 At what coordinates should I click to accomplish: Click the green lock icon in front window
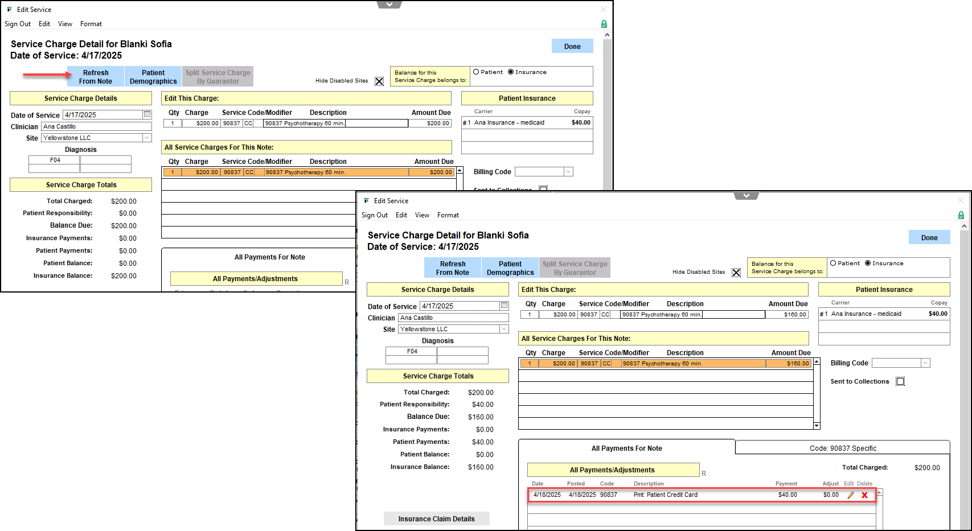(x=961, y=215)
